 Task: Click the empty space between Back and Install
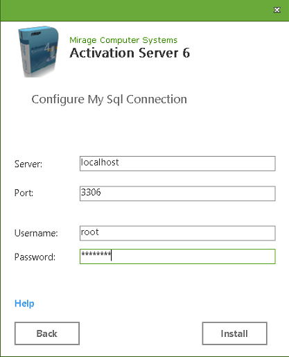point(141,333)
